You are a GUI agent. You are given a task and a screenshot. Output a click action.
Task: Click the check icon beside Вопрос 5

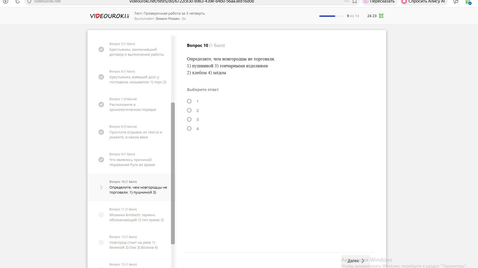click(x=101, y=49)
